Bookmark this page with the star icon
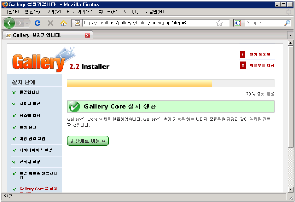295x202 pixels. click(x=219, y=23)
